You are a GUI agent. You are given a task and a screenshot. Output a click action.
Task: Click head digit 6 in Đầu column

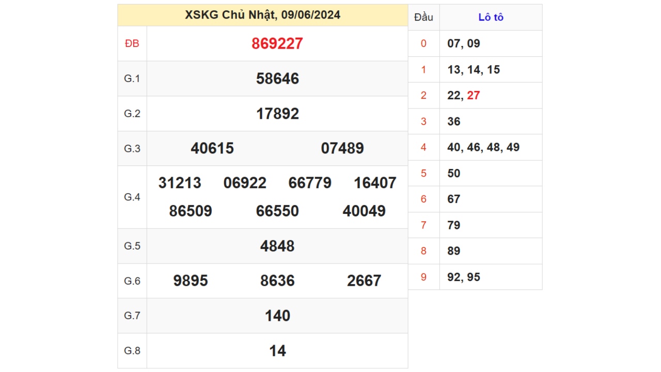tap(423, 199)
